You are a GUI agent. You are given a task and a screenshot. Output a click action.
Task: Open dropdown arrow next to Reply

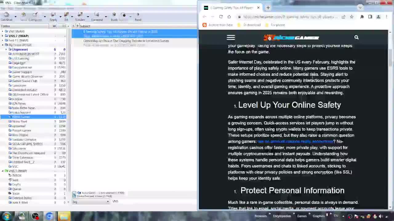60,17
